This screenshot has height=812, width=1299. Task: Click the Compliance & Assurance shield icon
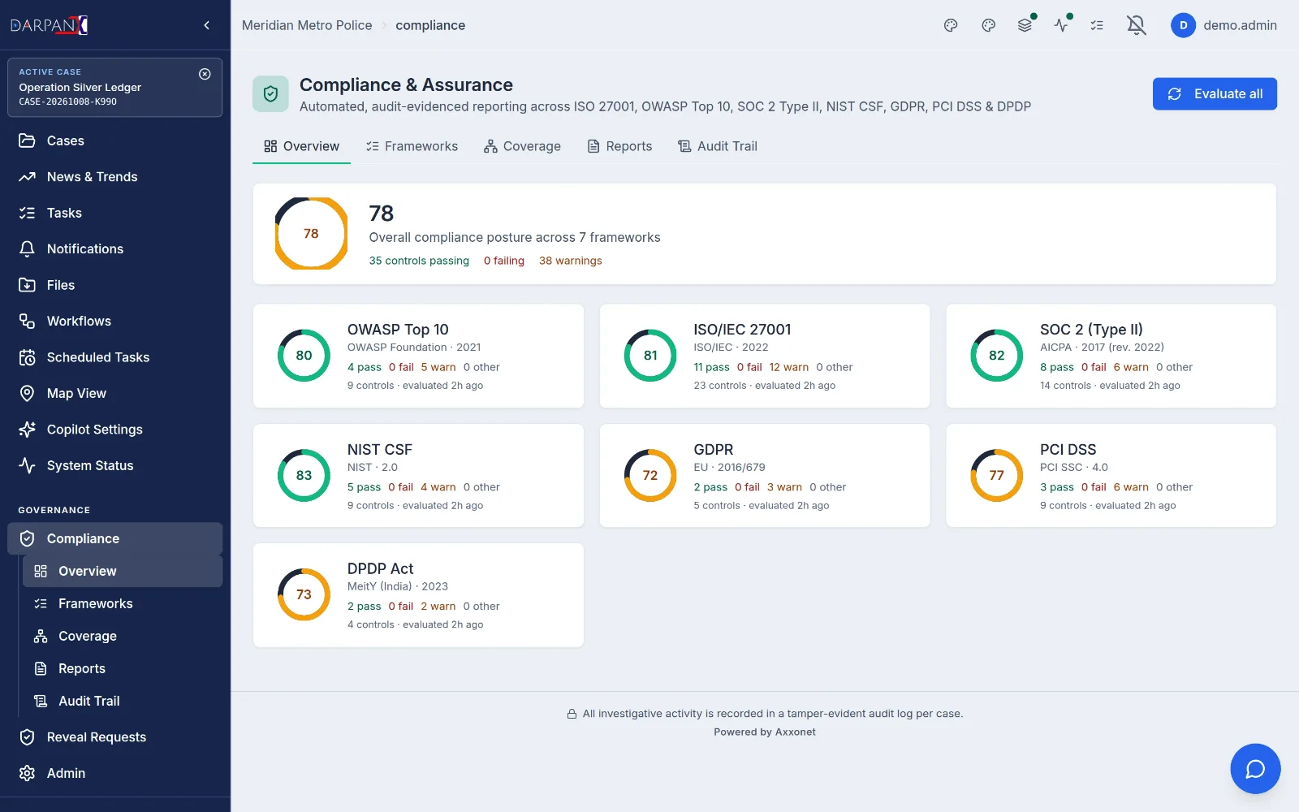(x=270, y=94)
